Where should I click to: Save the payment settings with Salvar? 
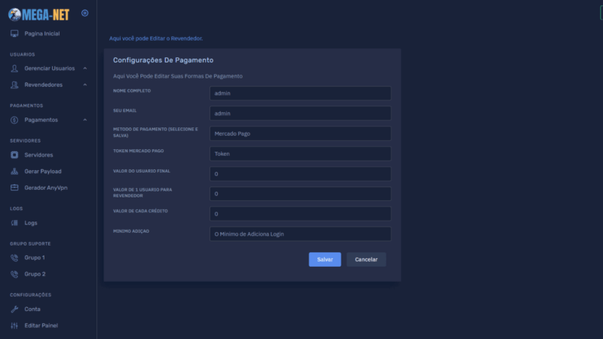pos(325,259)
